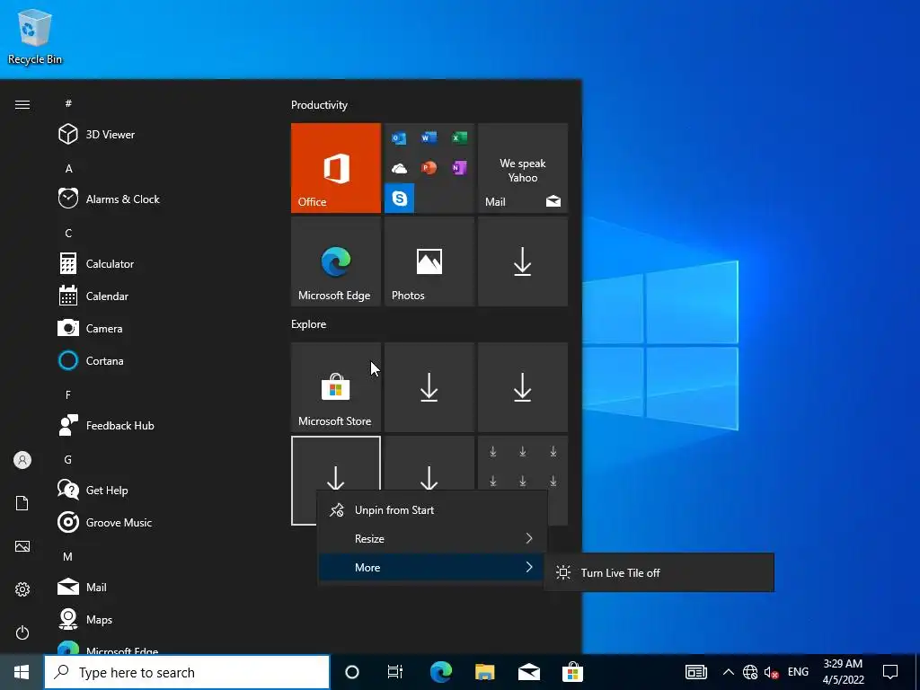
Task: Open Settings gear in Start sidebar
Action: [x=22, y=589]
